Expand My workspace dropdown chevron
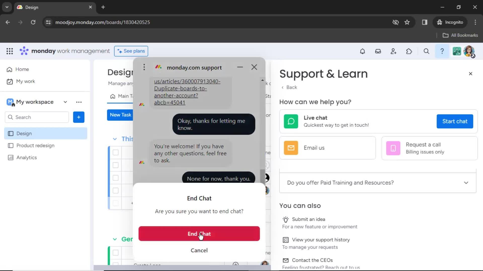The height and width of the screenshot is (271, 483). (x=65, y=102)
